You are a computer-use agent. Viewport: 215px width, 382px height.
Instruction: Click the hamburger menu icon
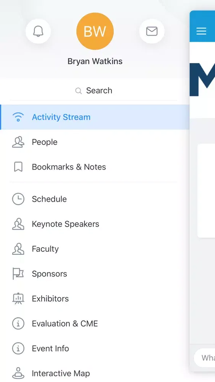tap(201, 31)
